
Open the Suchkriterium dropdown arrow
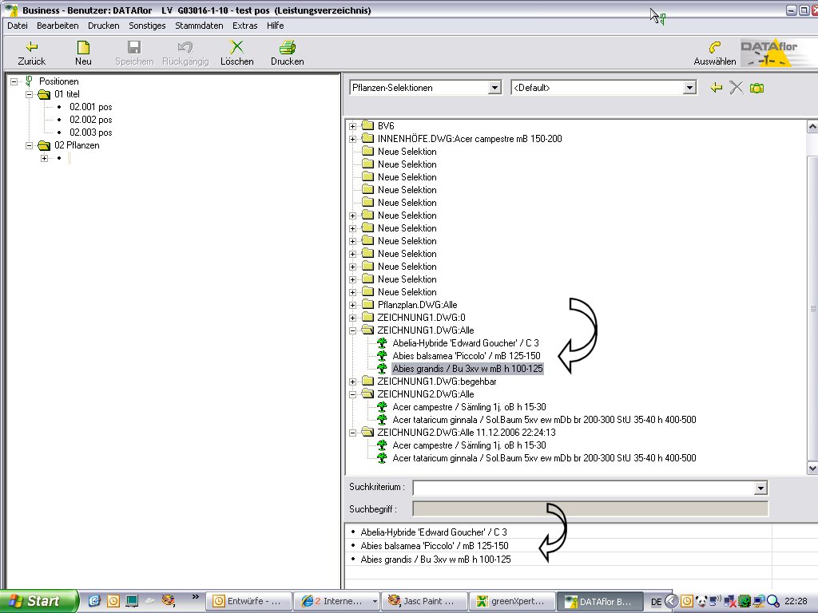pos(760,488)
